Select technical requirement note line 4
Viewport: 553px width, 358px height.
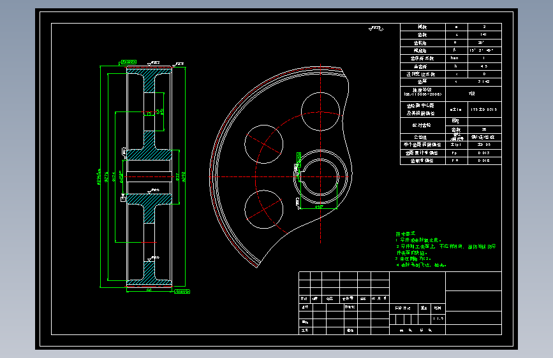(x=421, y=265)
